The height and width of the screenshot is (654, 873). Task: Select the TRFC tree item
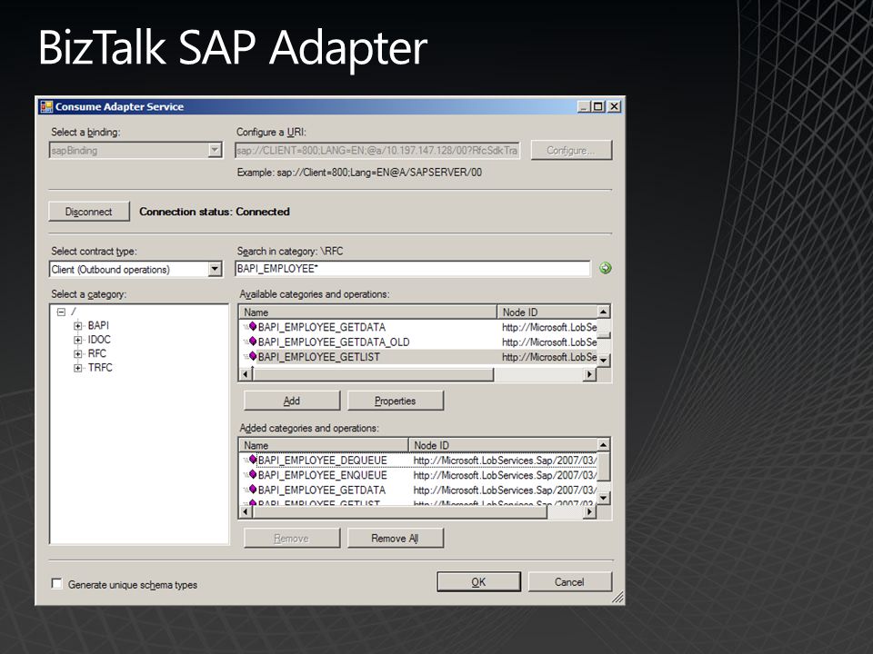100,367
